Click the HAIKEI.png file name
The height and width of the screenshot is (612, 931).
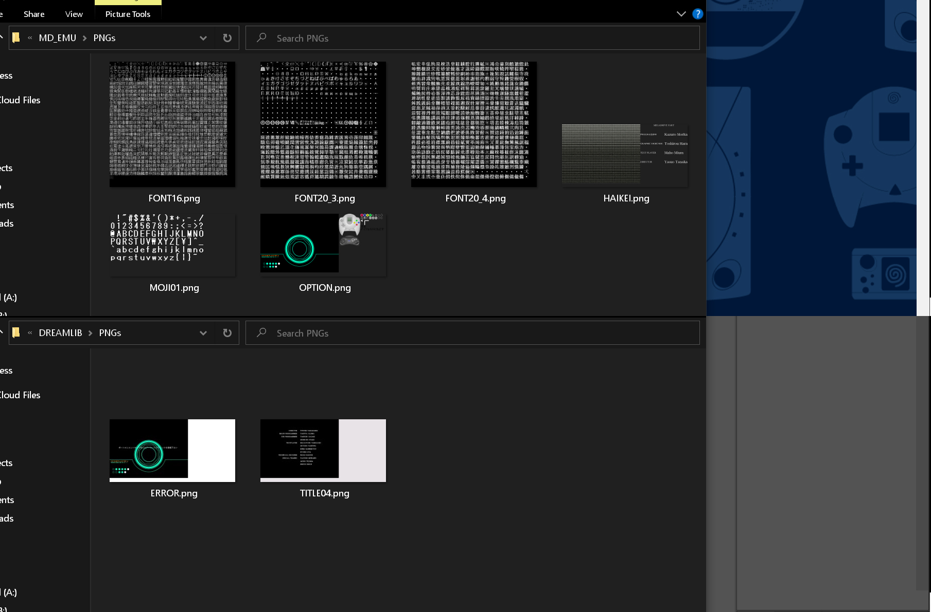(626, 198)
